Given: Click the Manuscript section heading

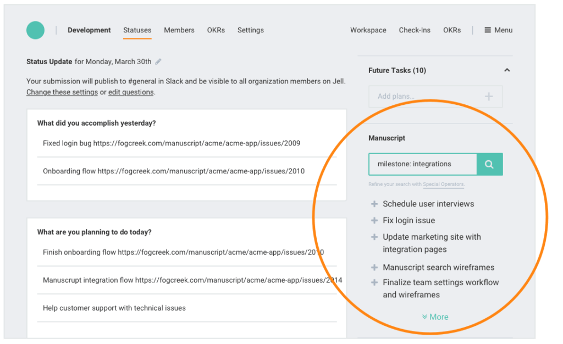Looking at the screenshot, I should (387, 138).
